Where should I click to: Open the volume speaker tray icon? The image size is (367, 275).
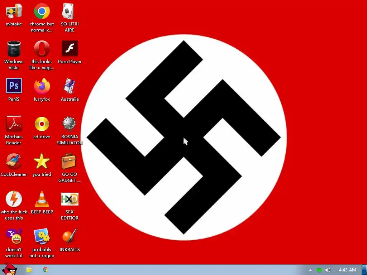(x=328, y=270)
